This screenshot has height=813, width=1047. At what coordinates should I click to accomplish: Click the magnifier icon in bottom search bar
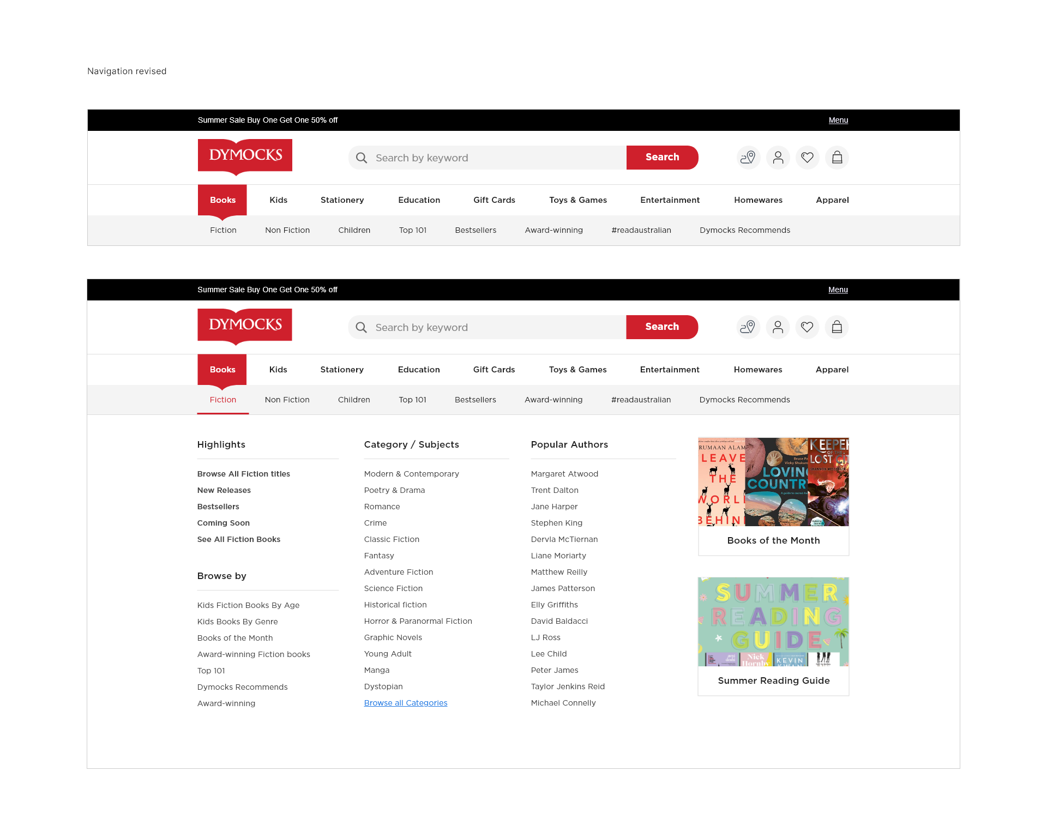[x=361, y=327]
